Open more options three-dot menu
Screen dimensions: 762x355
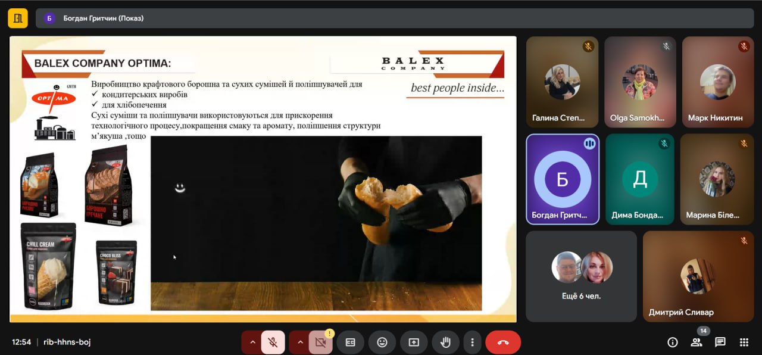pyautogui.click(x=472, y=342)
